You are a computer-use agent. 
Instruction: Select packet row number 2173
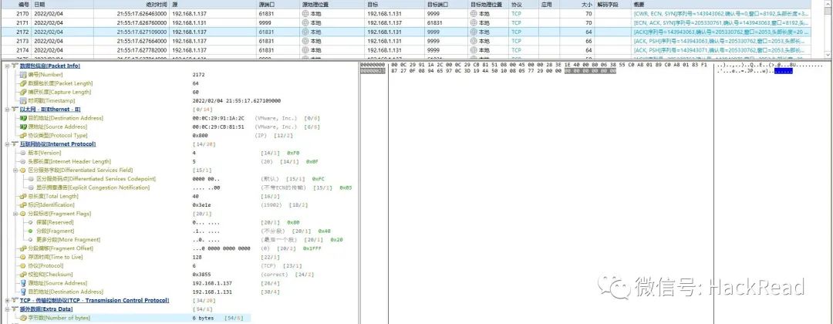[x=406, y=41]
